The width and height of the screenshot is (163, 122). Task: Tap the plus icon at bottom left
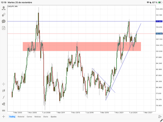coord(4,117)
